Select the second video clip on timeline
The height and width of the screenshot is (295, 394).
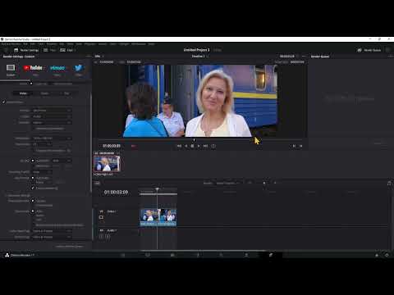click(168, 217)
